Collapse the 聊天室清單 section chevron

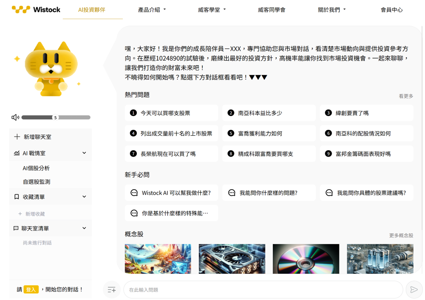point(84,228)
